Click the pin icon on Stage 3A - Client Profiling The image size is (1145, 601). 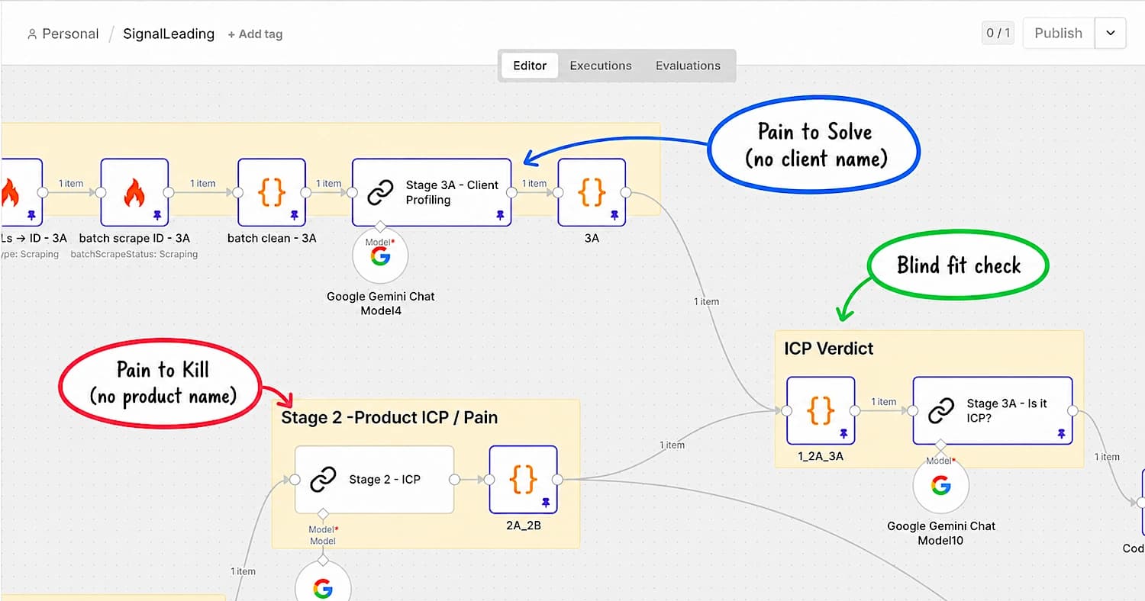coord(500,216)
